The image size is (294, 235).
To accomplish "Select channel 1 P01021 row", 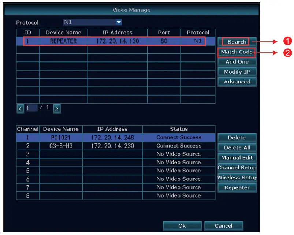I will [x=116, y=138].
